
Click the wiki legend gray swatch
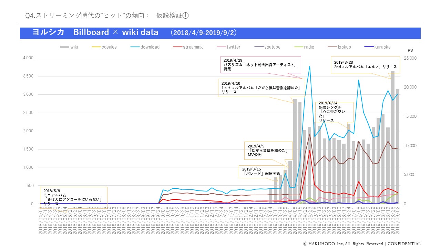coord(65,47)
